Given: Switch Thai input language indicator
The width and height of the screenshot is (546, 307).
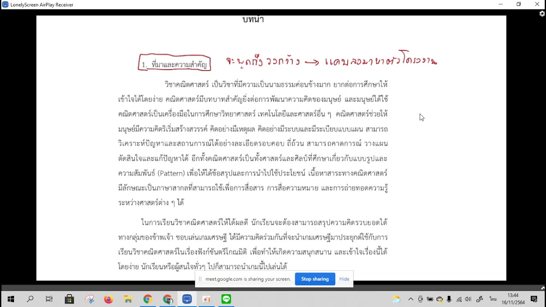Looking at the screenshot, I should (x=493, y=299).
